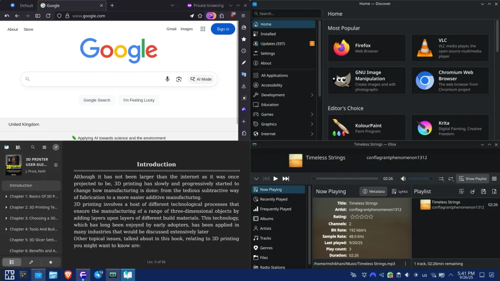This screenshot has width=500, height=281.
Task: Bookmark this page with the star icon
Action: [200, 16]
